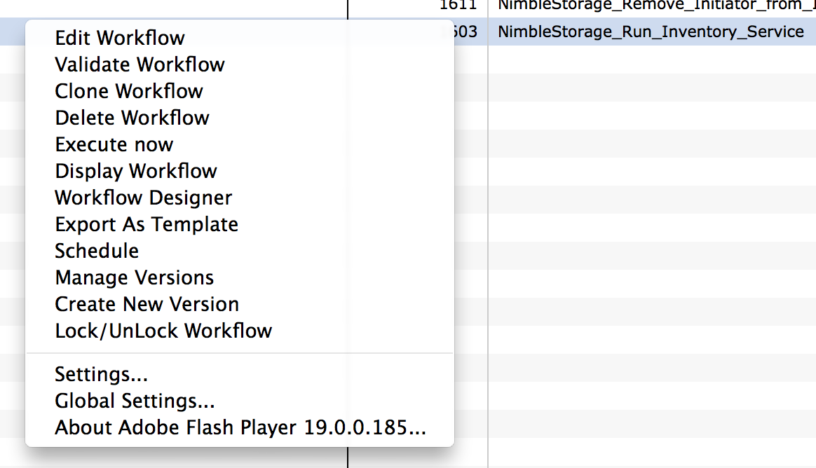Choose Execute now from menu

point(114,144)
